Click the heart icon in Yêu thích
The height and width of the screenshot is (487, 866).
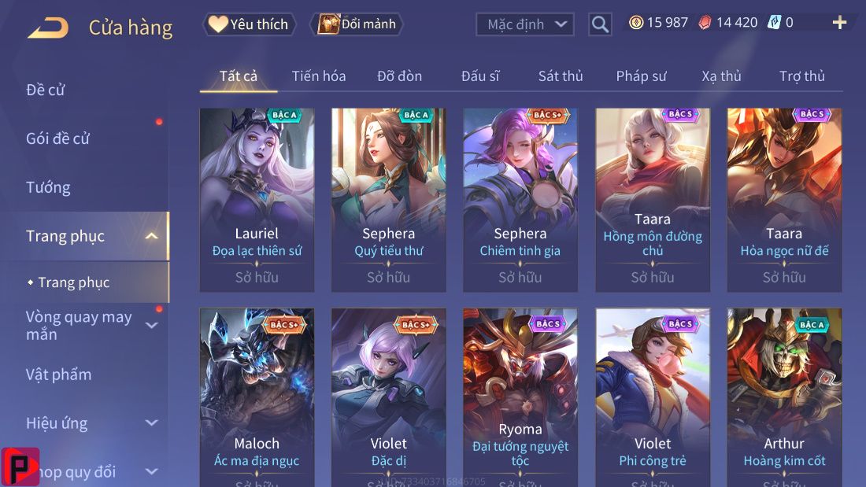tap(218, 24)
